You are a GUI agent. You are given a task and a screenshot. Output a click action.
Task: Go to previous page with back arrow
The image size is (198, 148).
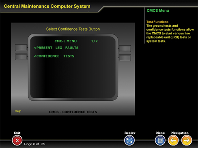[173, 140]
